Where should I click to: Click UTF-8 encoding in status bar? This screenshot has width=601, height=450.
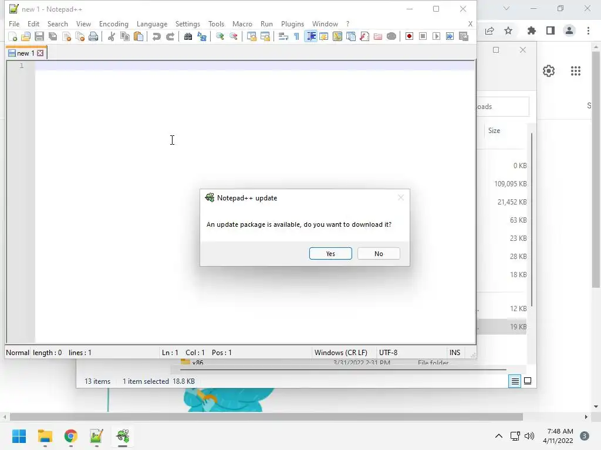pyautogui.click(x=389, y=352)
